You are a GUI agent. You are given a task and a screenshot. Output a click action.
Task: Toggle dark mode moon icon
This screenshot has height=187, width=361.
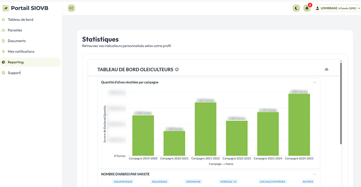(x=296, y=8)
